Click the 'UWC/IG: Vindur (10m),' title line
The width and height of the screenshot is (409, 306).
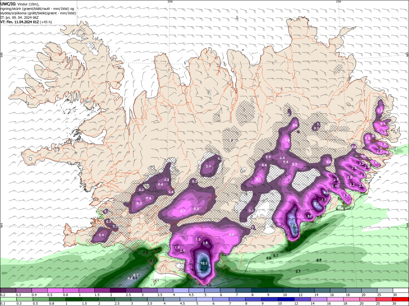[x=19, y=4]
